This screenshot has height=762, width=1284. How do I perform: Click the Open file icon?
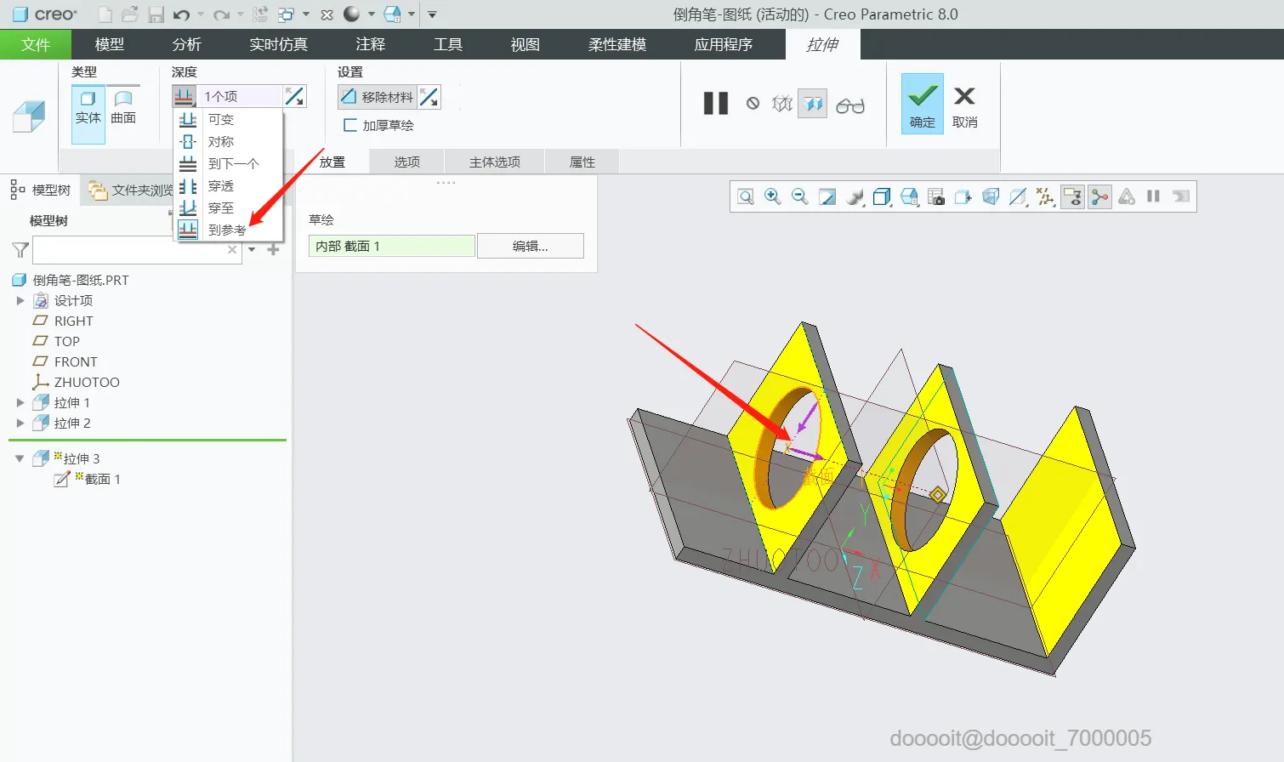coord(130,14)
